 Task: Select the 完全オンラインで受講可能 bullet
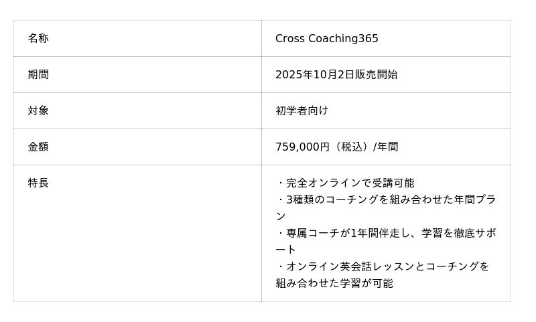350,183
